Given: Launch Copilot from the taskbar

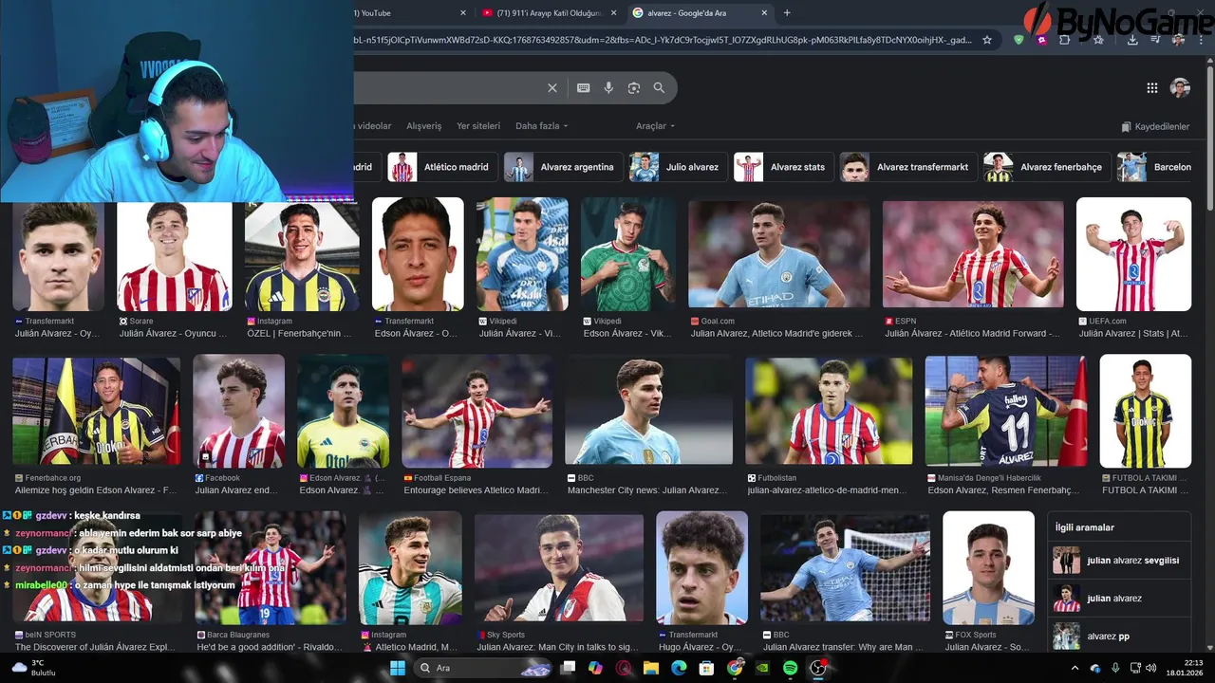Looking at the screenshot, I should coord(595,668).
